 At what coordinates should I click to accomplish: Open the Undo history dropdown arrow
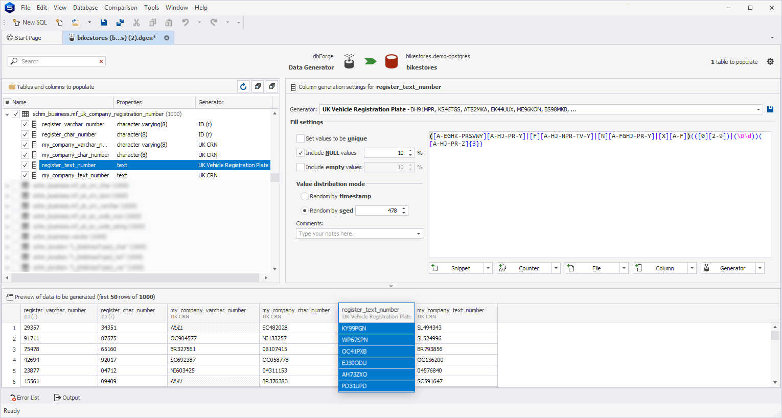(x=199, y=22)
